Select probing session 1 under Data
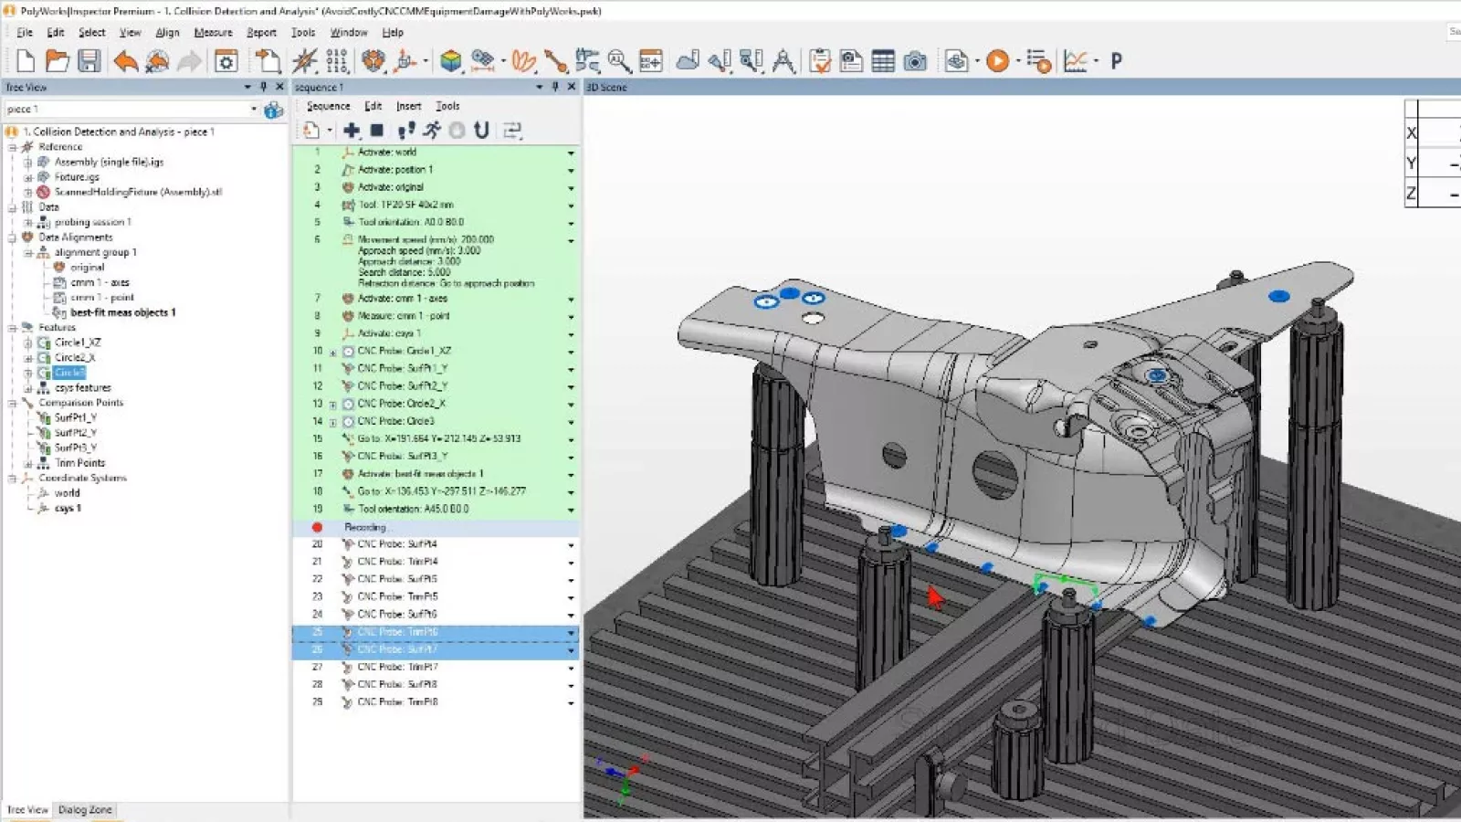This screenshot has height=822, width=1461. tap(92, 222)
